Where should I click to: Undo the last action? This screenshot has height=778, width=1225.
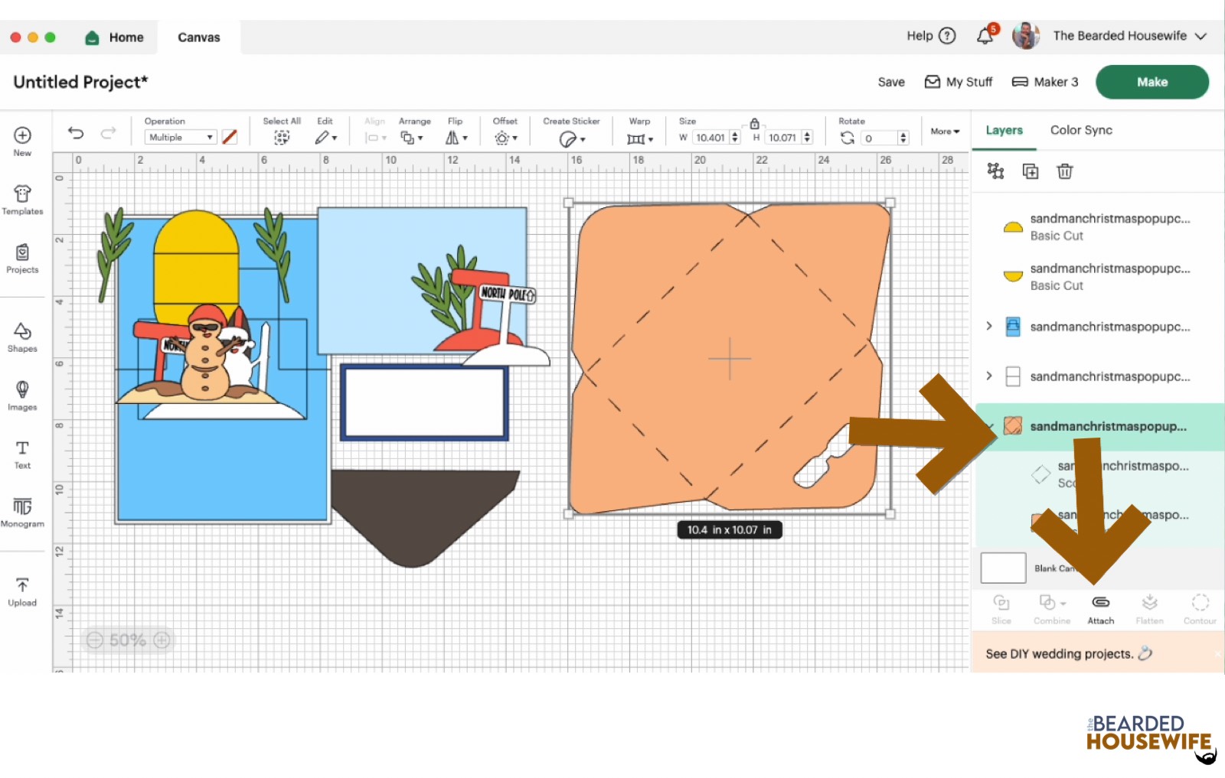coord(76,133)
